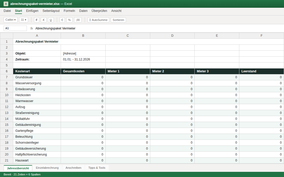
Task: Click the cell with 01.01. - 31.12.2026
Action: (83, 59)
